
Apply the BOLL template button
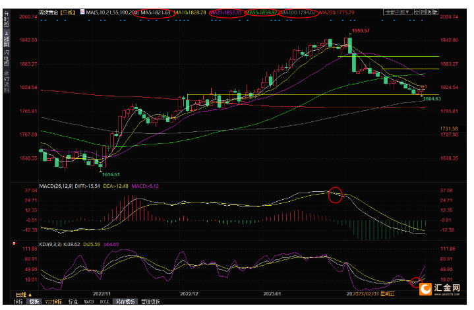tap(105, 302)
